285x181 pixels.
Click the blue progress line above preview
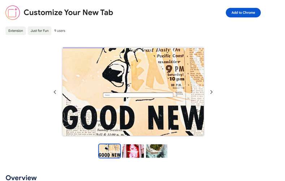pyautogui.click(x=83, y=48)
